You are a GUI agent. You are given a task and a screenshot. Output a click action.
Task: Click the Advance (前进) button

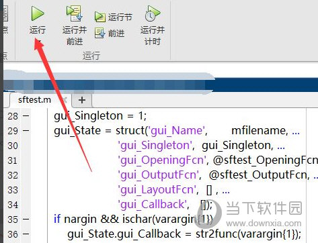point(110,34)
